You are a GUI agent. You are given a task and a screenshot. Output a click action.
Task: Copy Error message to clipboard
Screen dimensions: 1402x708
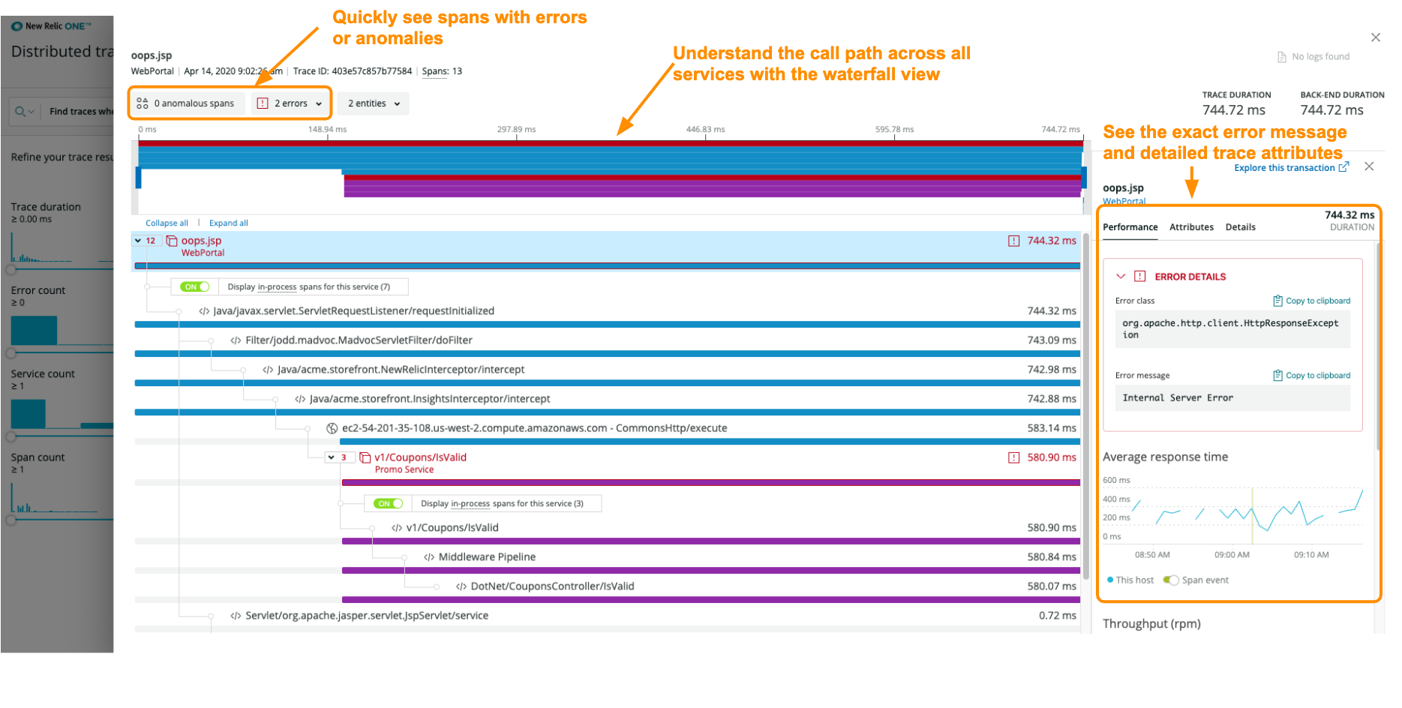[1312, 376]
